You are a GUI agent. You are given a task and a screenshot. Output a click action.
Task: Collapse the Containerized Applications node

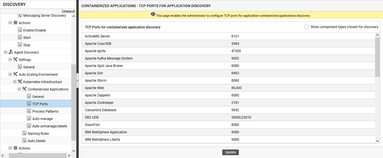(x=19, y=89)
